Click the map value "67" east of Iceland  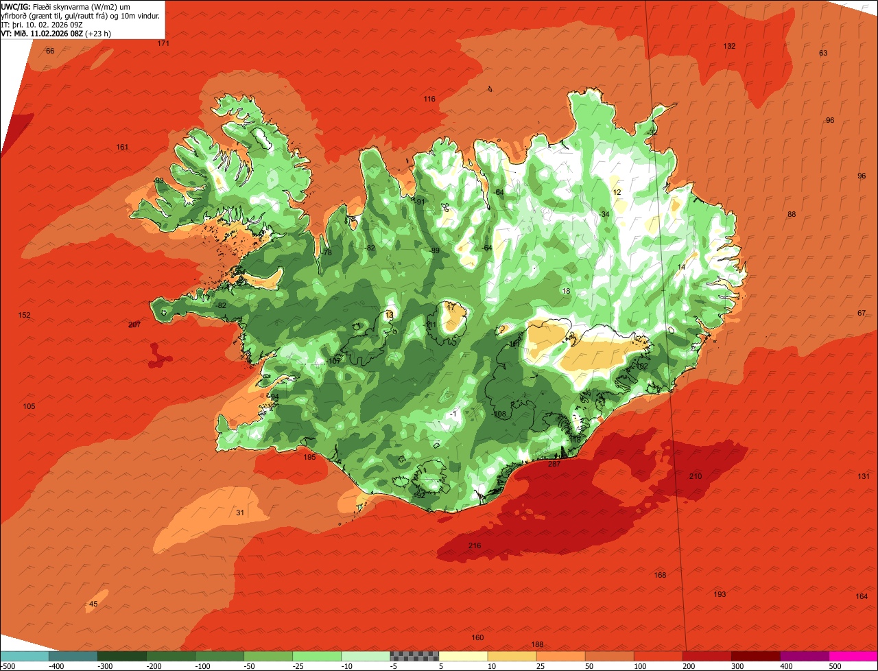pyautogui.click(x=862, y=313)
